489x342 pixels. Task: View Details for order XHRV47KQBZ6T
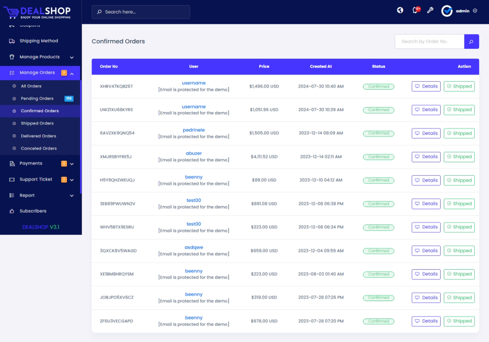(x=426, y=86)
